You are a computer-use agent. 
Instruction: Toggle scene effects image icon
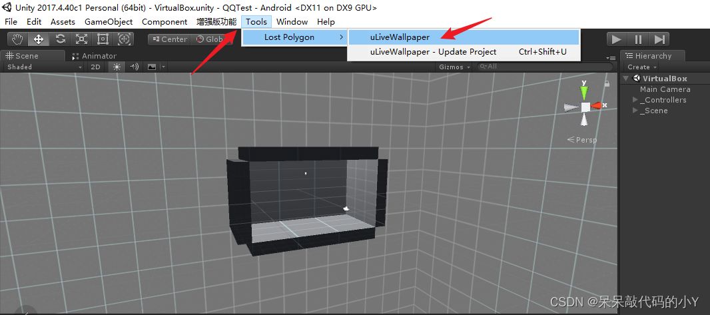click(x=152, y=67)
